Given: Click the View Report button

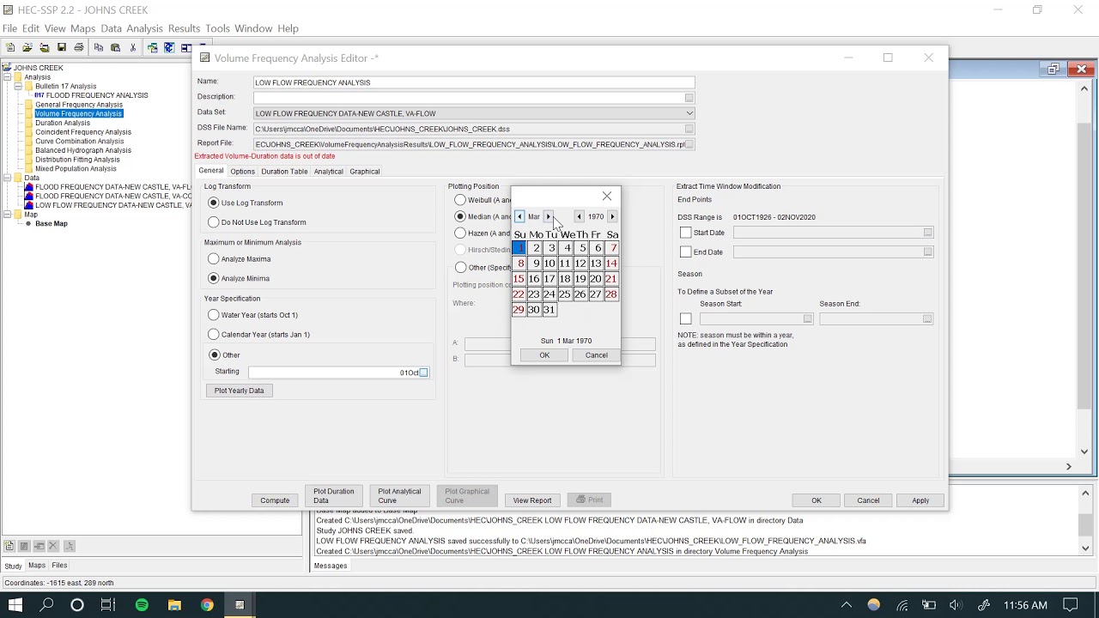Looking at the screenshot, I should pos(532,500).
